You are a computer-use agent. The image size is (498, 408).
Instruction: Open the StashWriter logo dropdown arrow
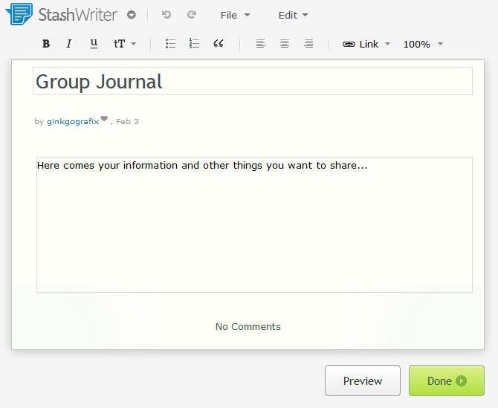click(131, 15)
